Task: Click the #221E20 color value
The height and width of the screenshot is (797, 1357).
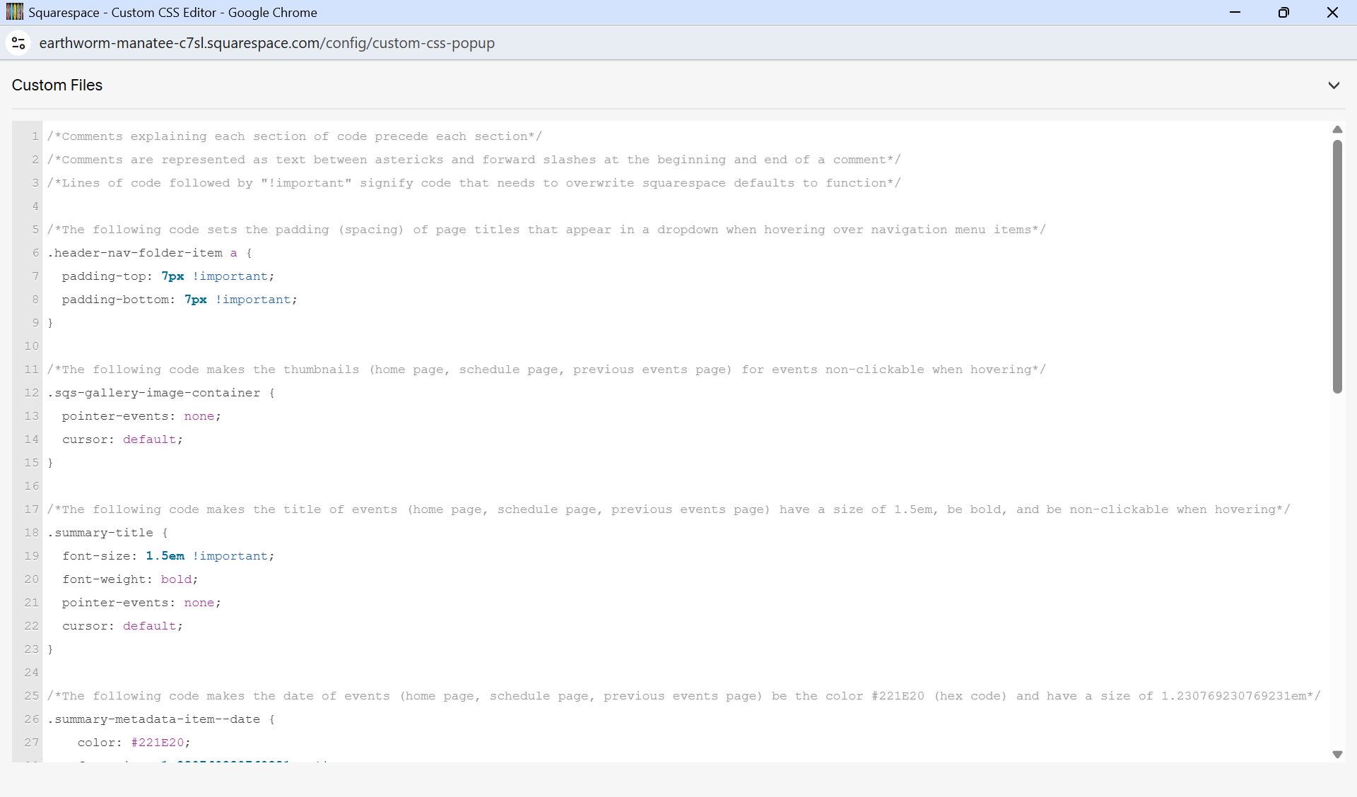Action: [x=157, y=743]
